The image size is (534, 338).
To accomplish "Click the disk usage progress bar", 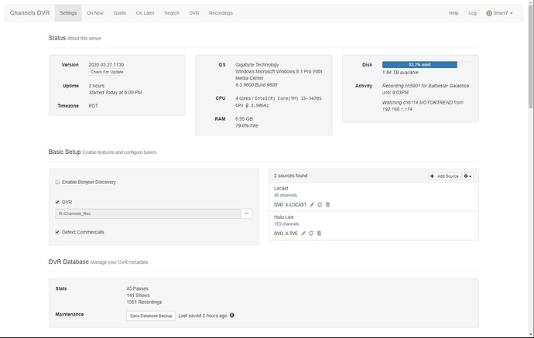I will click(419, 64).
